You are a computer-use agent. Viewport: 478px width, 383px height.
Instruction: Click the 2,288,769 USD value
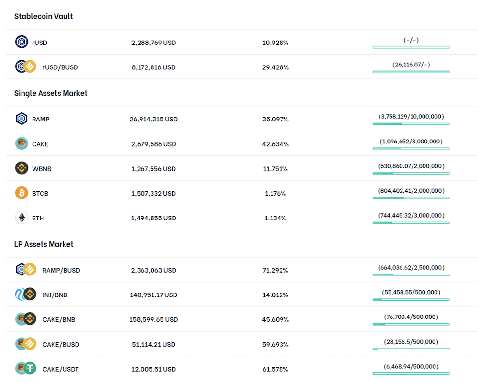click(153, 43)
